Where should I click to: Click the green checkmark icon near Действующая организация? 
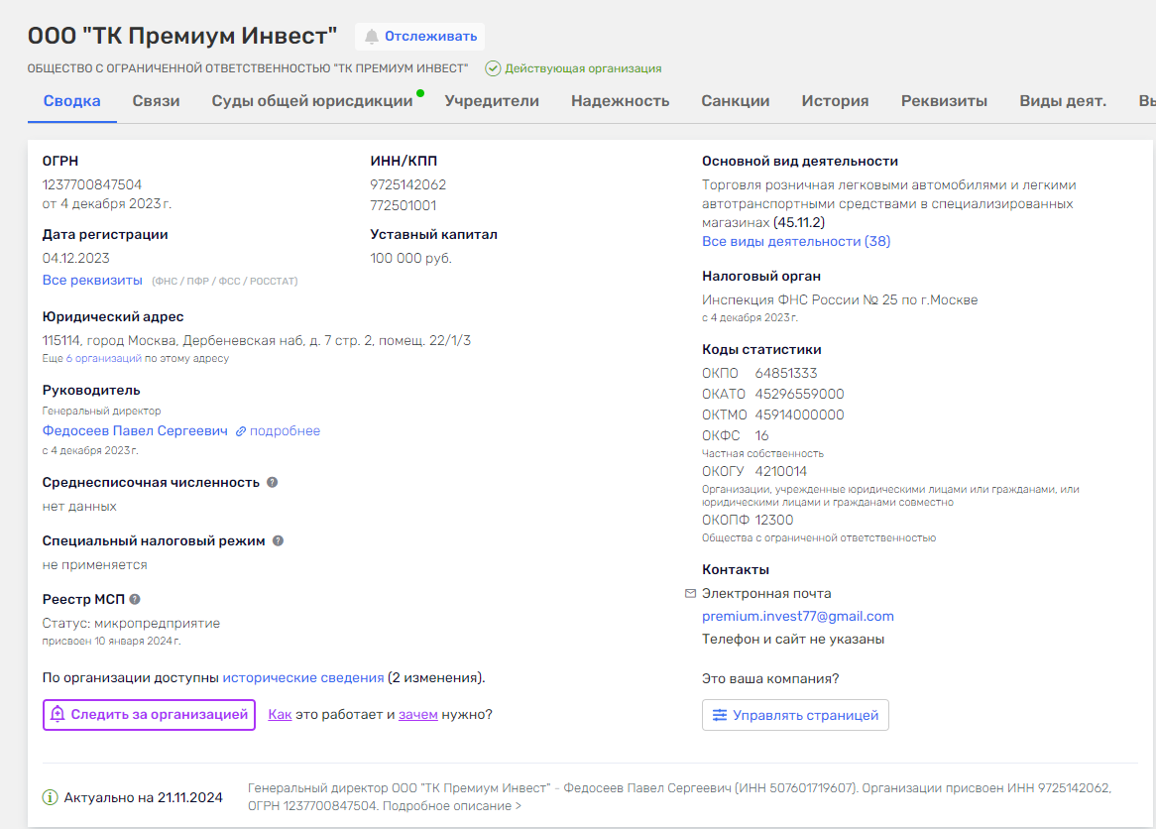coord(493,68)
